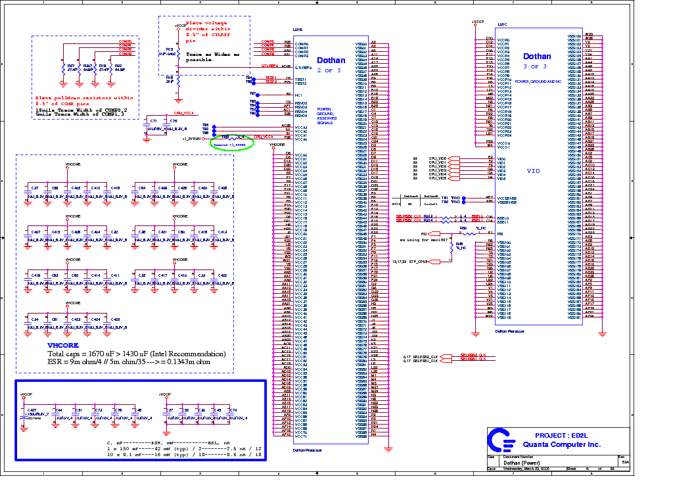
Task: Select the C75 capacitor
Action: point(167,125)
